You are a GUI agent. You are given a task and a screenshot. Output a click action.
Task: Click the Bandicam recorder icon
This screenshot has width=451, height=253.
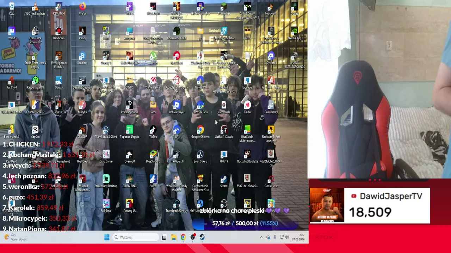[x=59, y=34]
